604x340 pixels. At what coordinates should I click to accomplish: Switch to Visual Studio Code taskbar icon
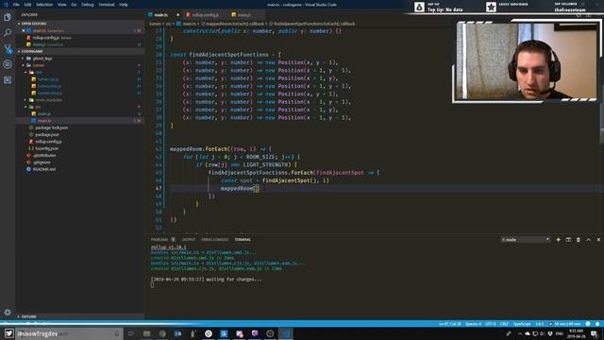coord(285,333)
